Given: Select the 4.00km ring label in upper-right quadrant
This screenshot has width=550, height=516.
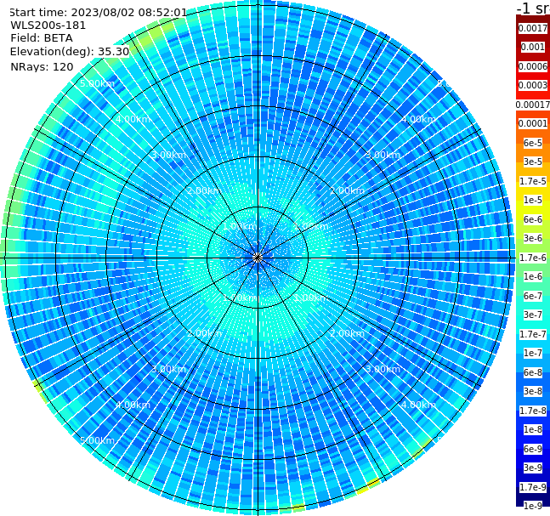Looking at the screenshot, I should coord(418,119).
